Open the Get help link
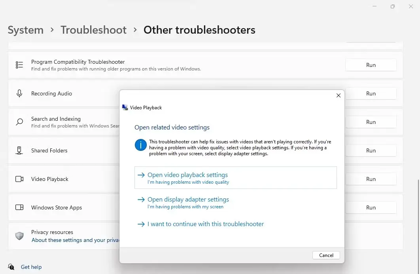This screenshot has width=420, height=274. (31, 267)
